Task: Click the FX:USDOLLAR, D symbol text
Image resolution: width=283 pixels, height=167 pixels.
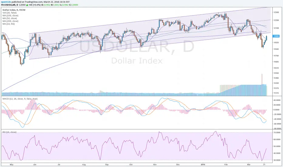Action: [x=10, y=5]
